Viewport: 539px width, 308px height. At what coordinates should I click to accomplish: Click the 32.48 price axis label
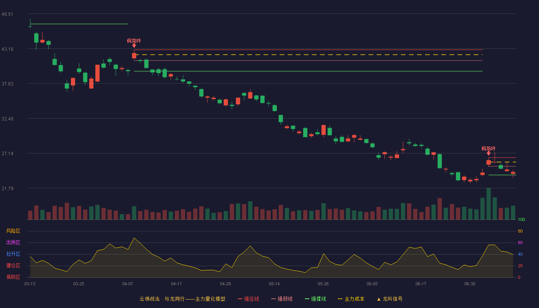(7, 119)
